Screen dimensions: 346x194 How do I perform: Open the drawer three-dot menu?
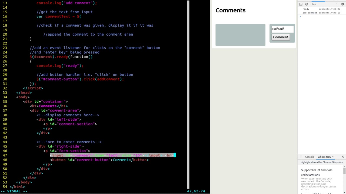tap(301, 157)
